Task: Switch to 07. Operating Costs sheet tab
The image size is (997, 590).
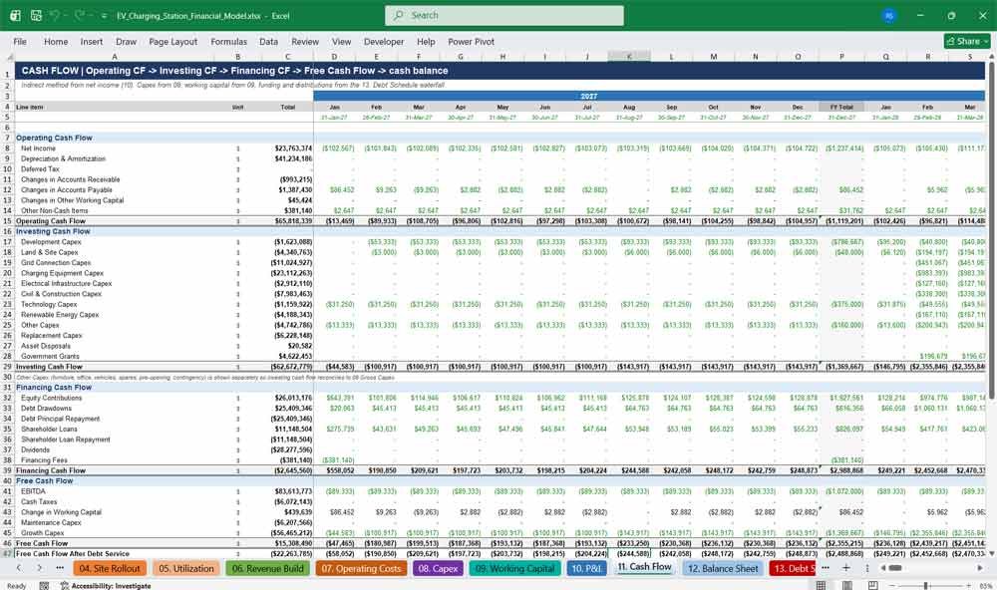Action: tap(361, 568)
